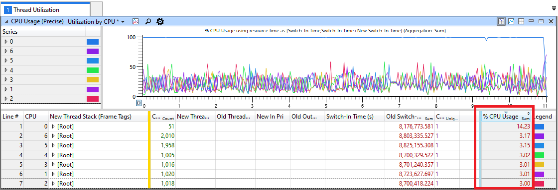Click the magnifier search icon

pyautogui.click(x=148, y=22)
